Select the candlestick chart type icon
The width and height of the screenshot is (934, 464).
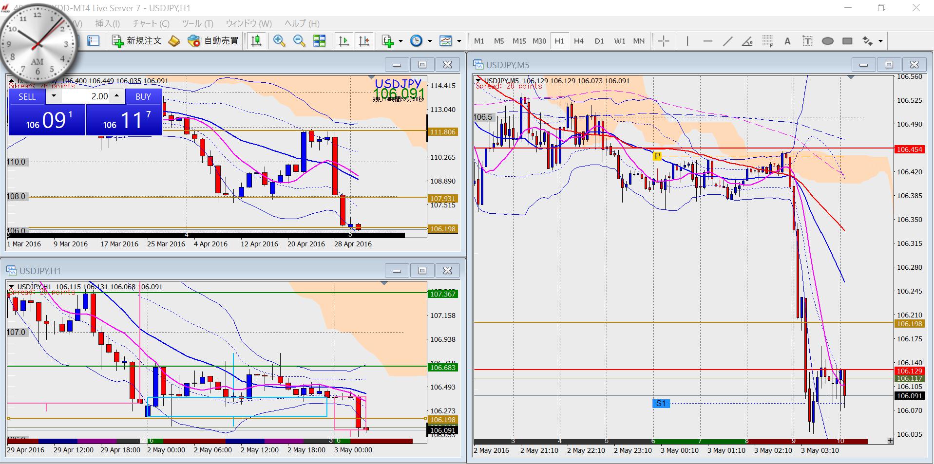256,41
